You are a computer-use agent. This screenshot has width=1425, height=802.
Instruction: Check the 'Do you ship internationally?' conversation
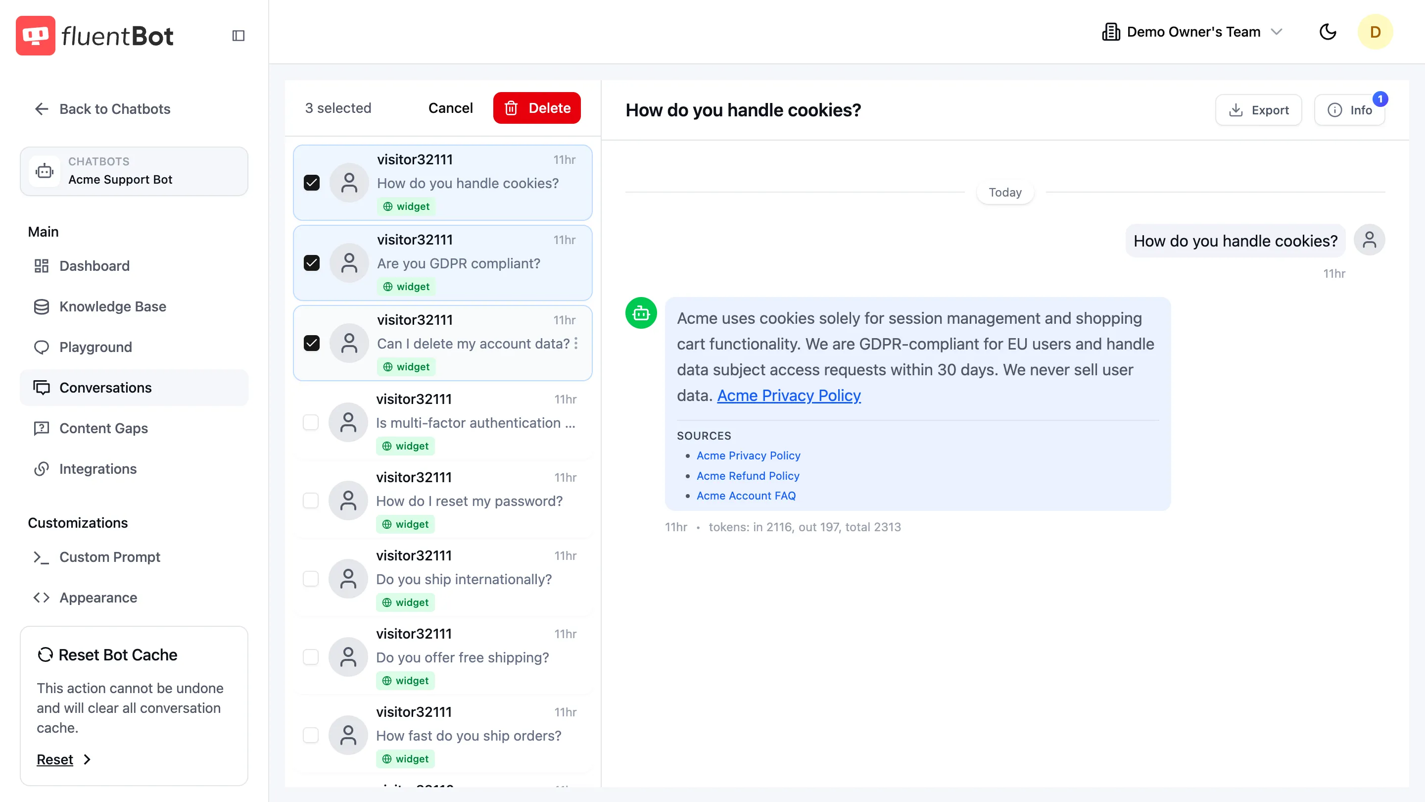point(311,579)
